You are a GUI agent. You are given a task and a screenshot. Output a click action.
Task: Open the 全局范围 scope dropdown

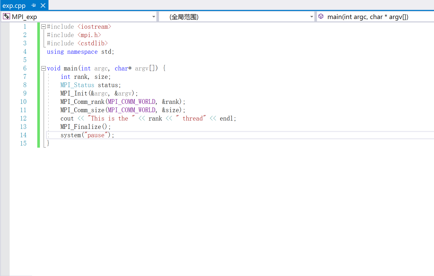click(311, 17)
